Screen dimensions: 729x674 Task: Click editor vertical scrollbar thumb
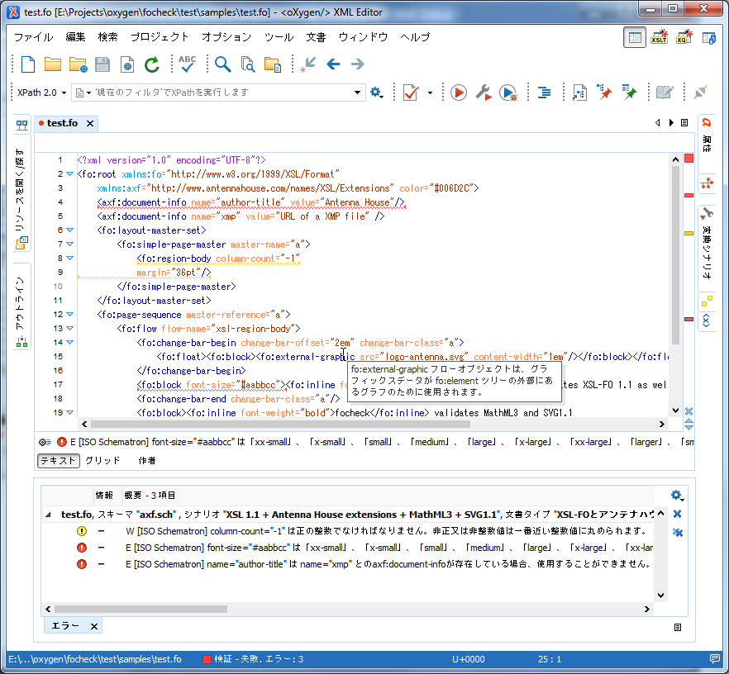pyautogui.click(x=675, y=255)
